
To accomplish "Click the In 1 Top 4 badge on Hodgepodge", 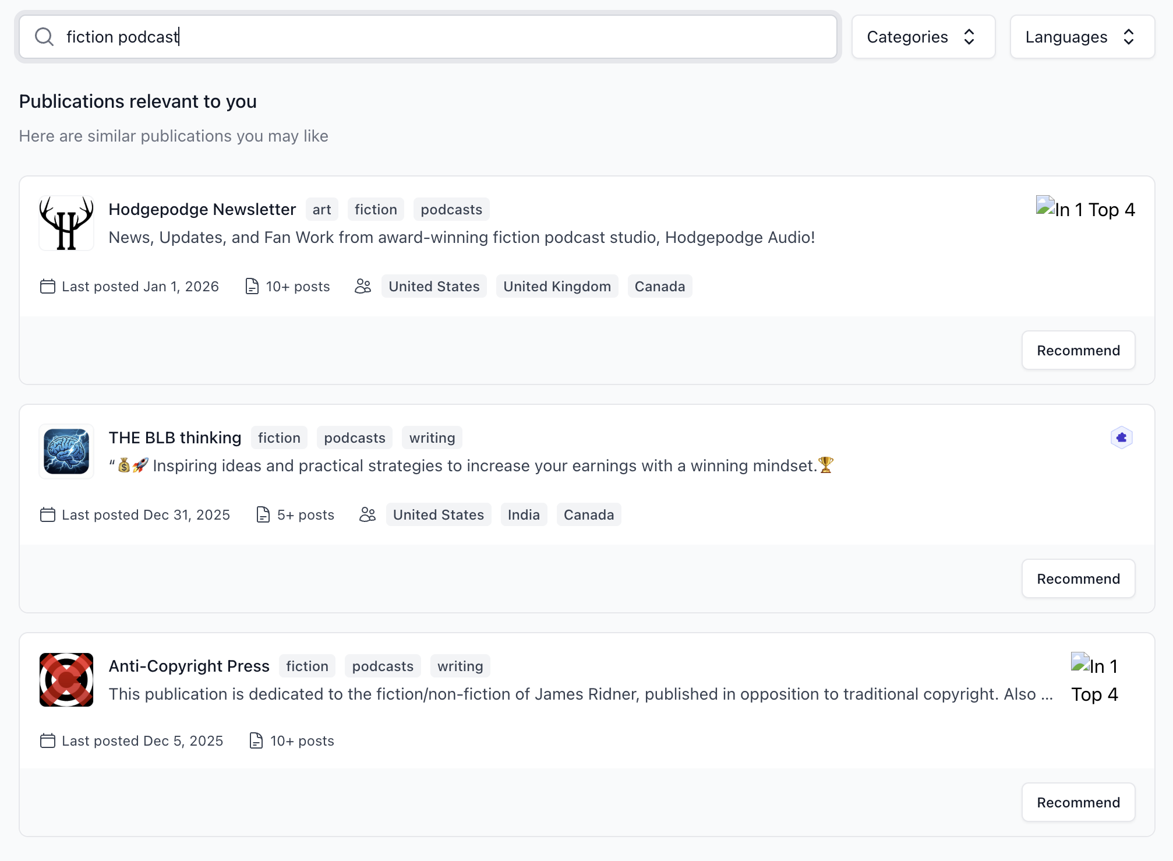I will (x=1086, y=209).
